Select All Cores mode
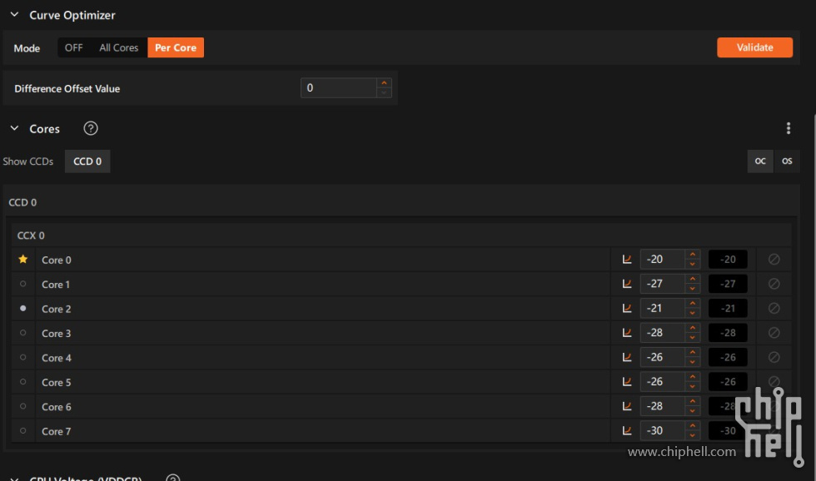816x481 pixels. click(118, 47)
